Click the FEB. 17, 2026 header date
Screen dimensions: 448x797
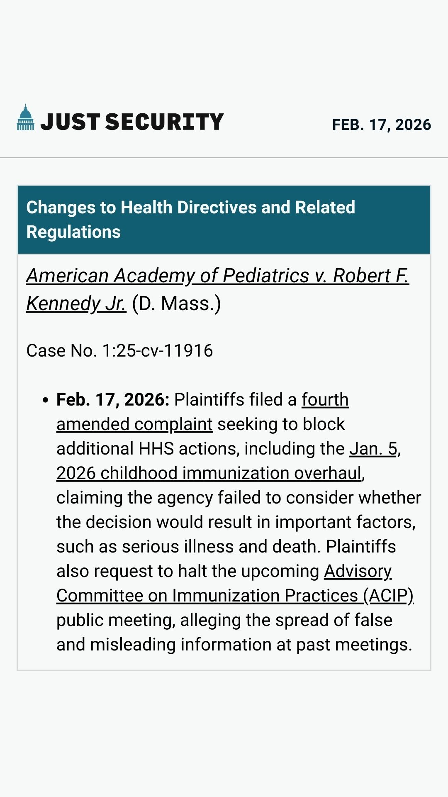pyautogui.click(x=381, y=125)
